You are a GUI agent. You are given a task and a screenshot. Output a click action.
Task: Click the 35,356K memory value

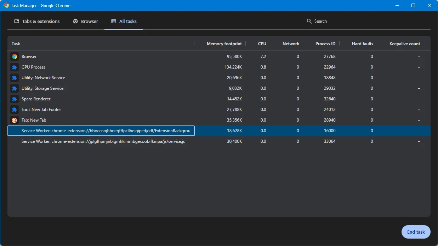pos(234,120)
